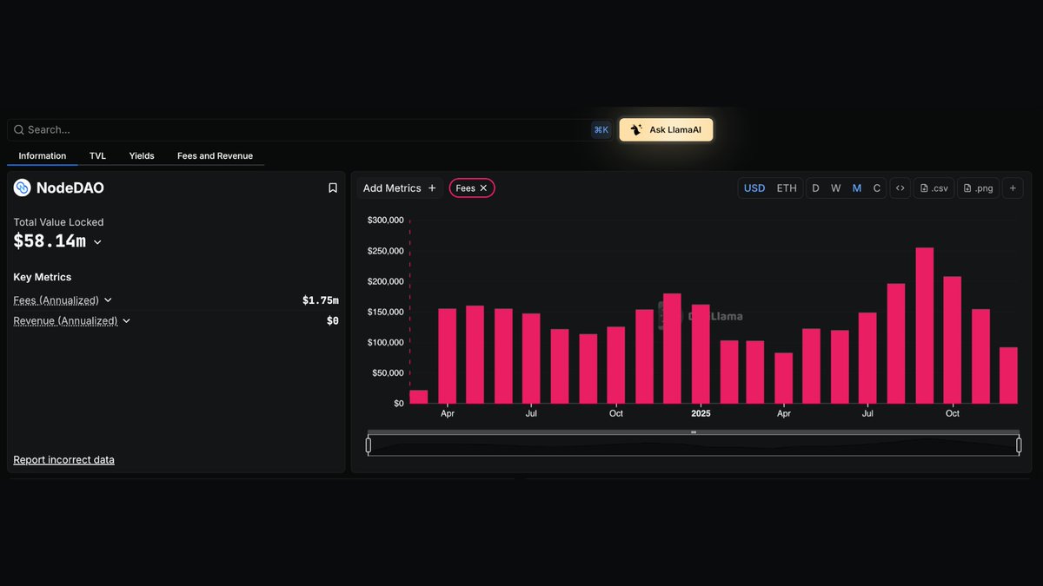
Task: Download chart data as .csv
Action: 933,188
